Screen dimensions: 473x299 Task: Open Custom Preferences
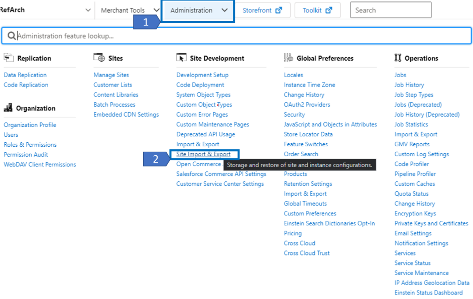pyautogui.click(x=310, y=214)
